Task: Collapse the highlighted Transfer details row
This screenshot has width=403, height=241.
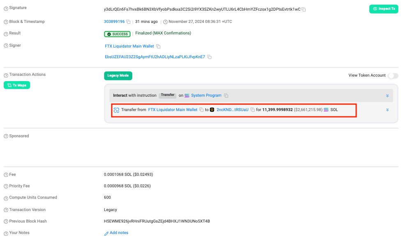Action: point(387,109)
